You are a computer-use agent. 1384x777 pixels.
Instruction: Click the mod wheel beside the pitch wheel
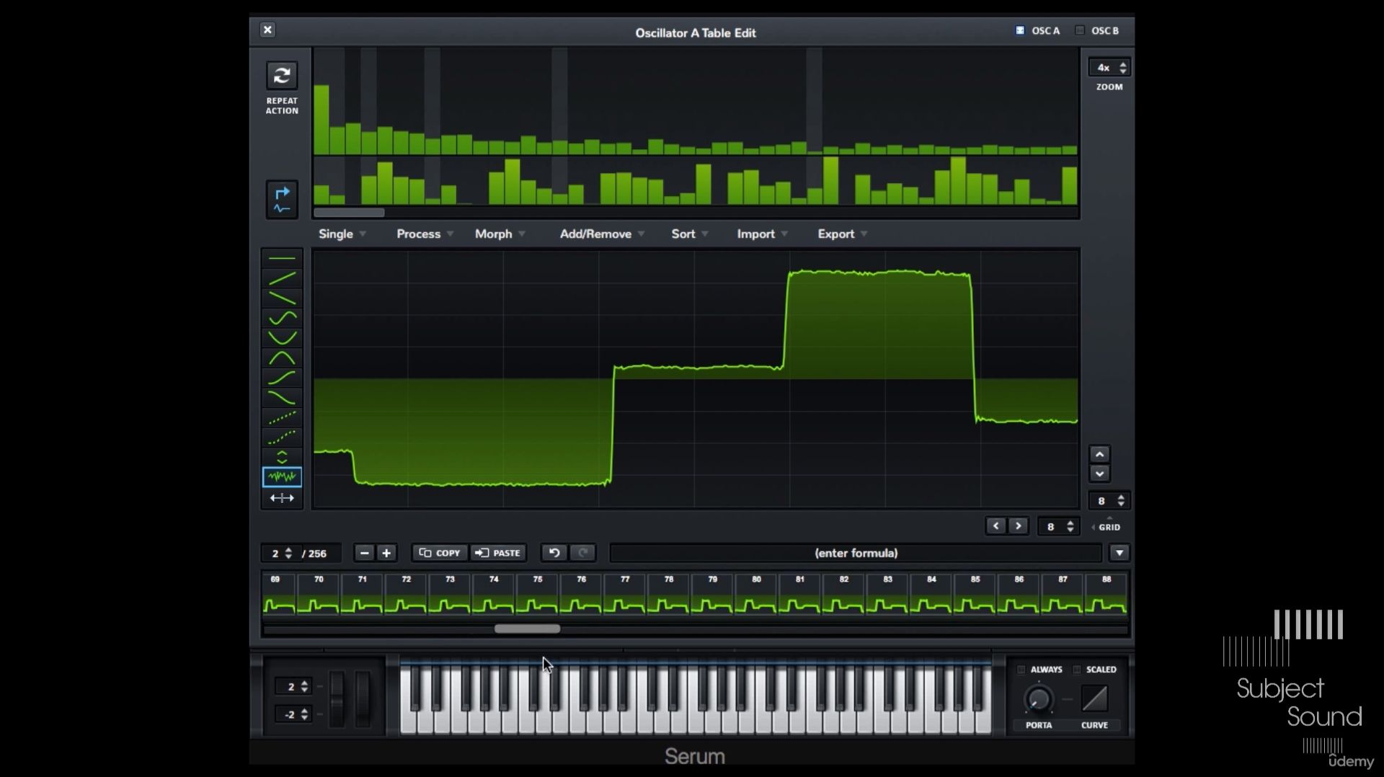(362, 698)
